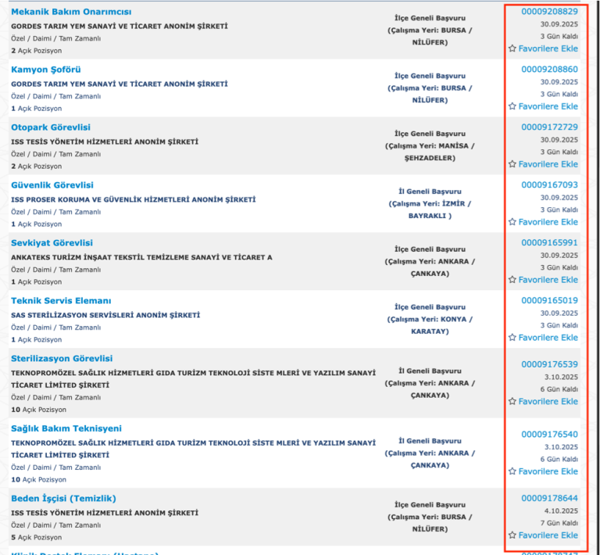Star the Sterilizasyon Görevlisi posting
This screenshot has height=555, width=600.
click(512, 401)
